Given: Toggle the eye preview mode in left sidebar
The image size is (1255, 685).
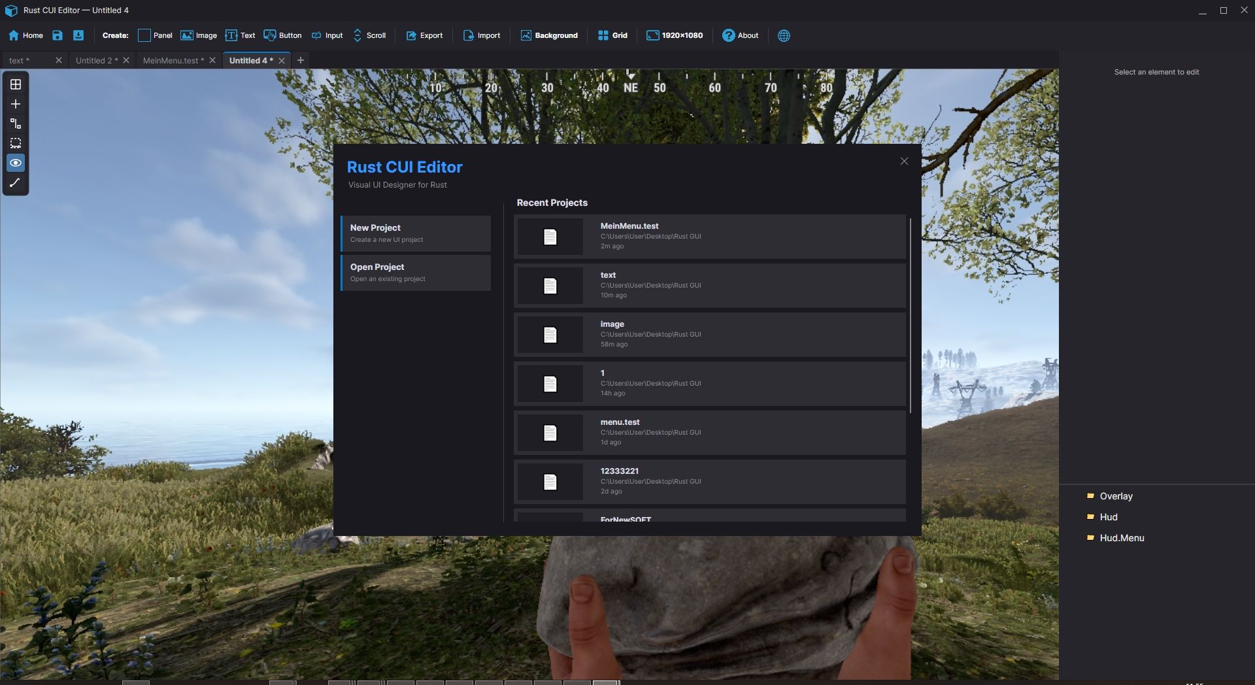Looking at the screenshot, I should (15, 163).
